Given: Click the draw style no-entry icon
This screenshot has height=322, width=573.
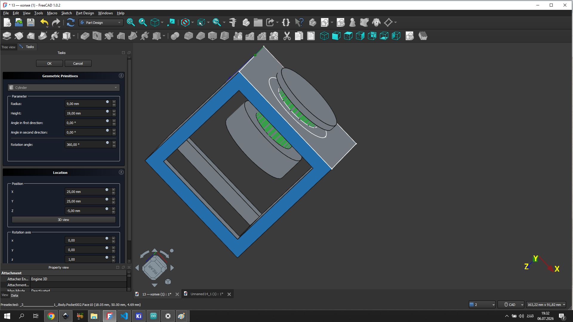Looking at the screenshot, I should [185, 22].
